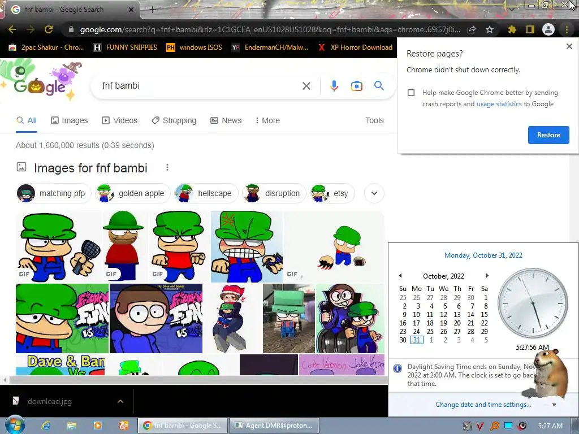Viewport: 579px width, 434px height.
Task: Bookmark this page with the star icon
Action: pos(490,29)
